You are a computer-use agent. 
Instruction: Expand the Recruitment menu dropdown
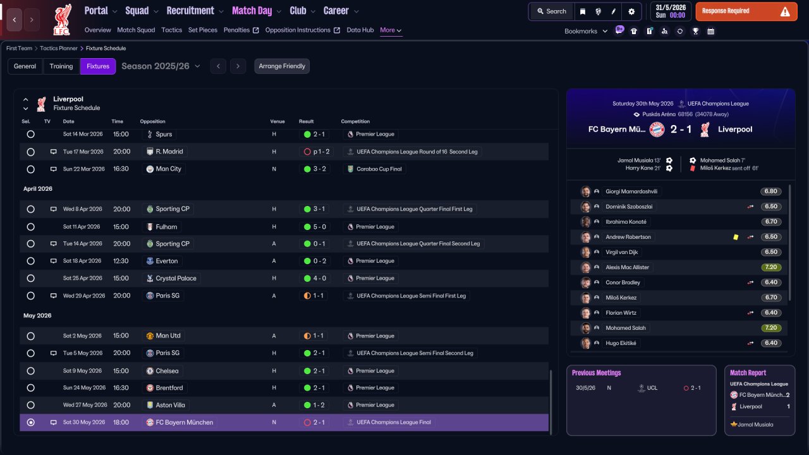(221, 11)
